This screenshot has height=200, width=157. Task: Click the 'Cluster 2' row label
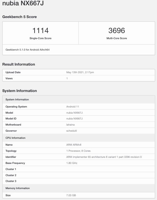click(11, 175)
